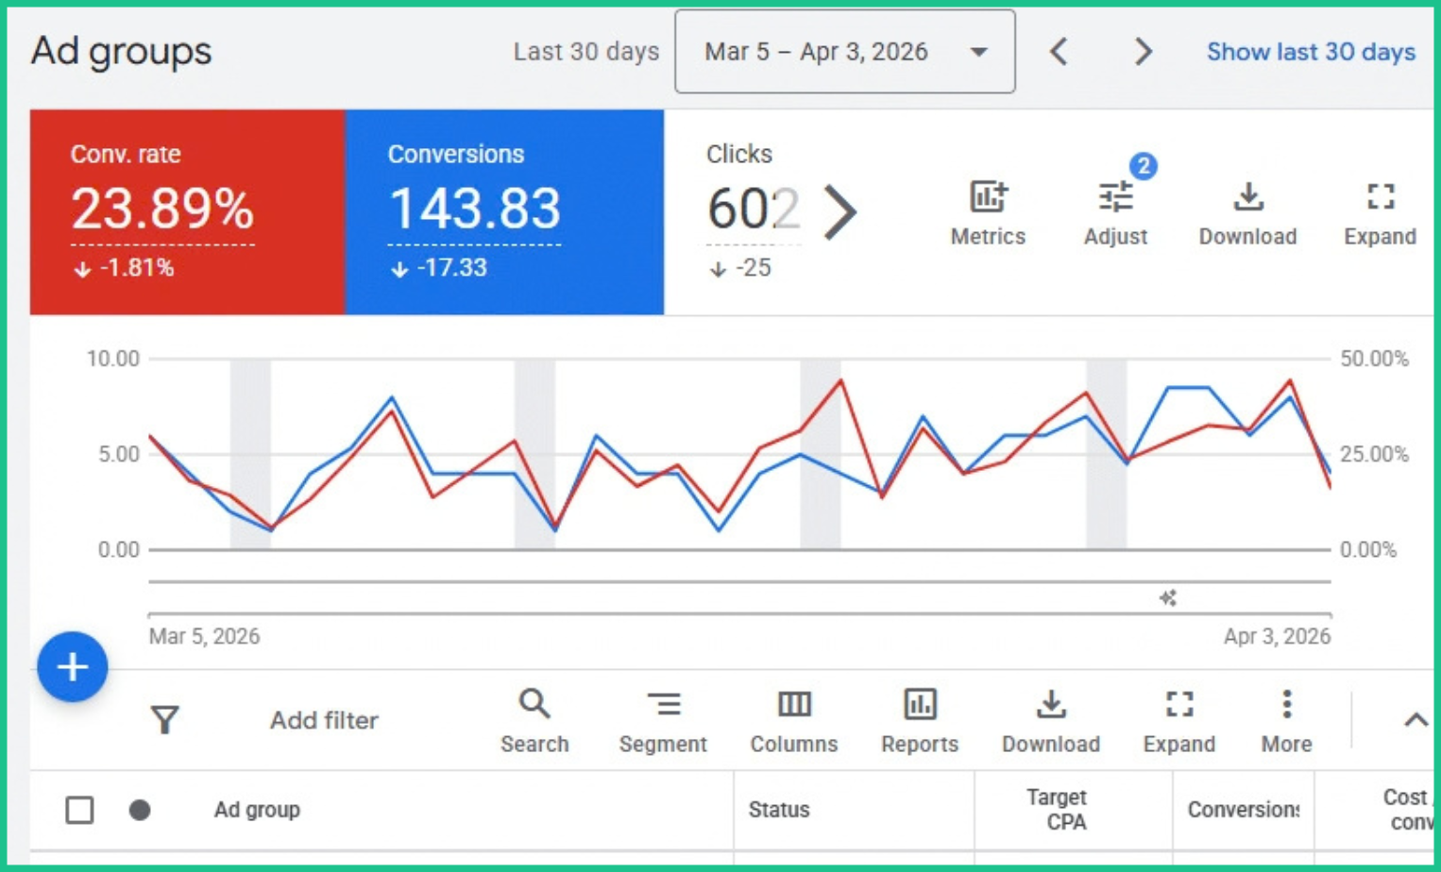Image resolution: width=1441 pixels, height=872 pixels.
Task: Go to previous date range
Action: (1060, 52)
